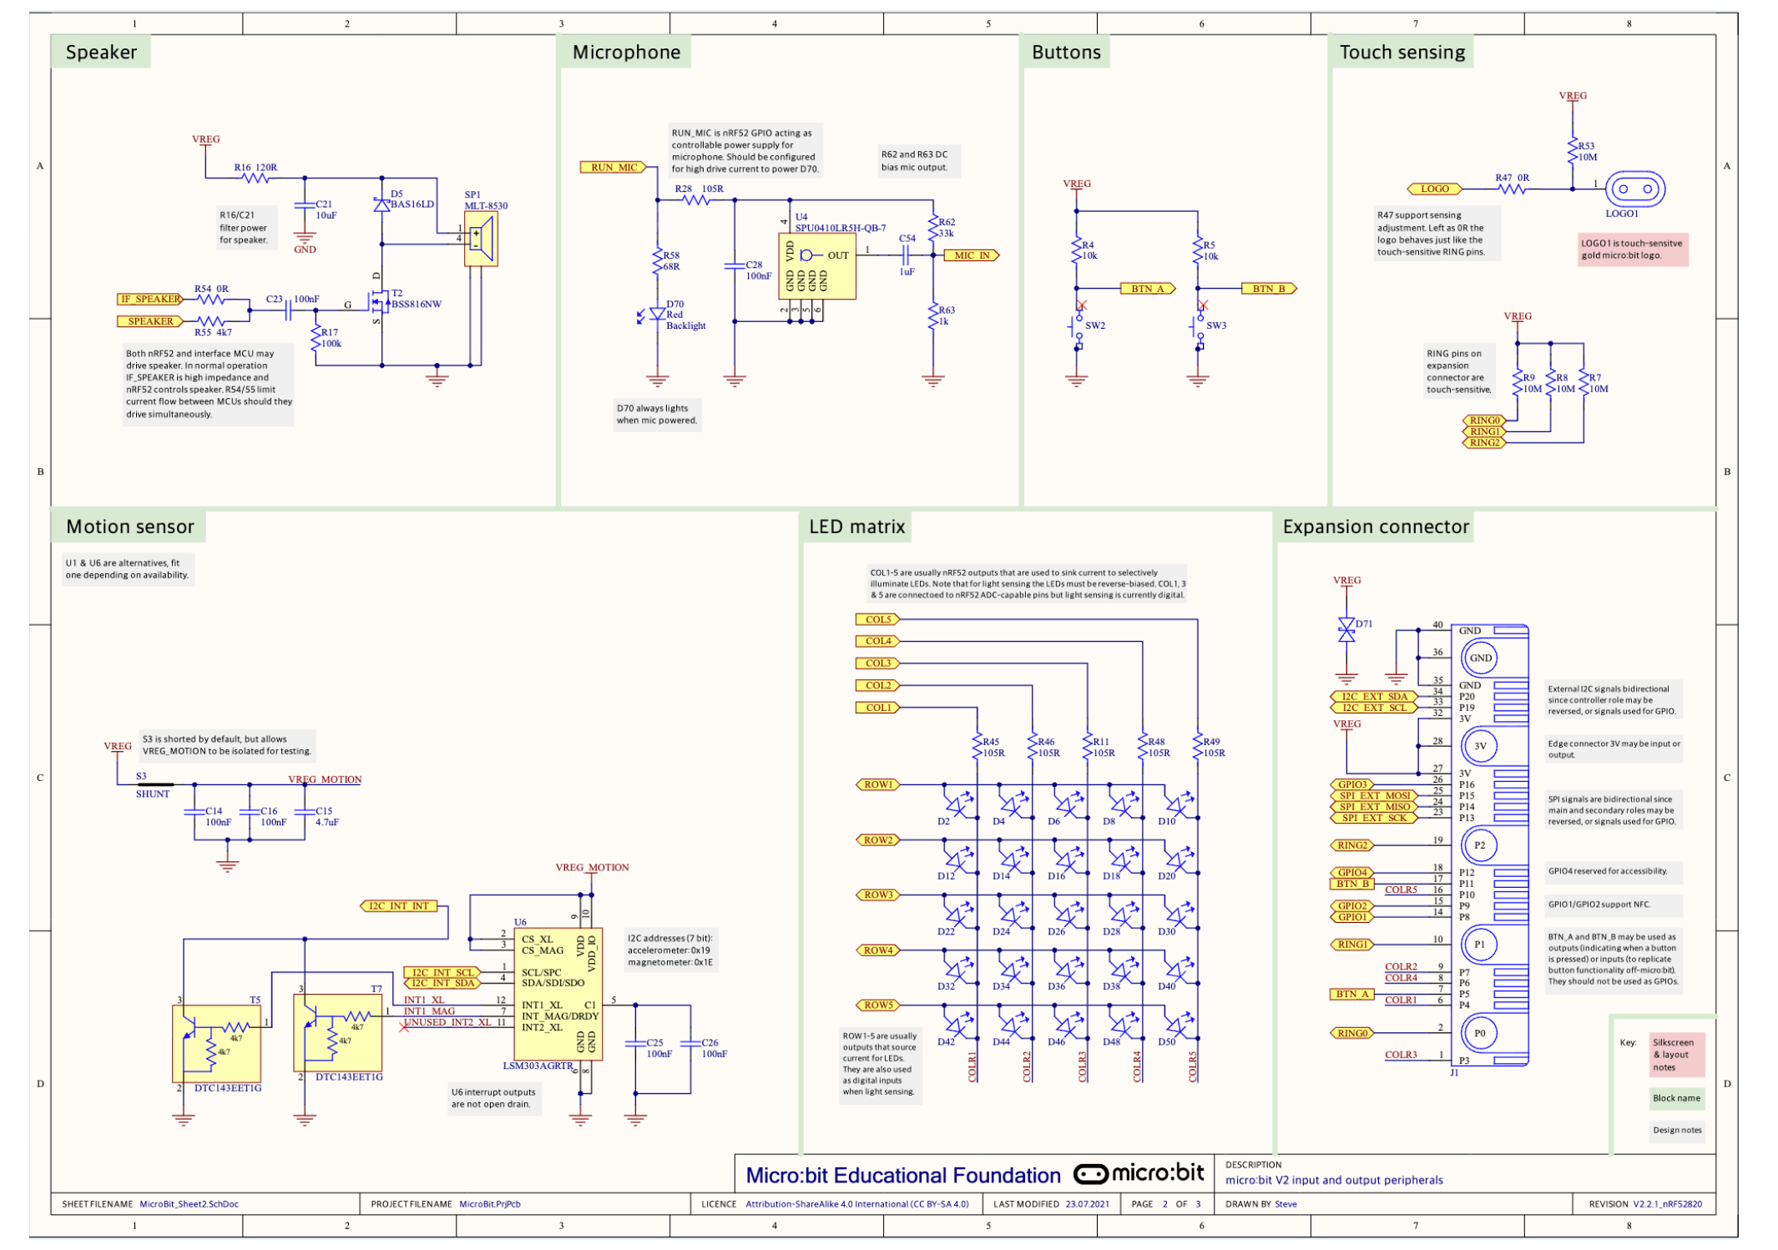Viewport: 1778px width, 1250px height.
Task: Select the round P0 pad on J1
Action: [x=1480, y=1033]
